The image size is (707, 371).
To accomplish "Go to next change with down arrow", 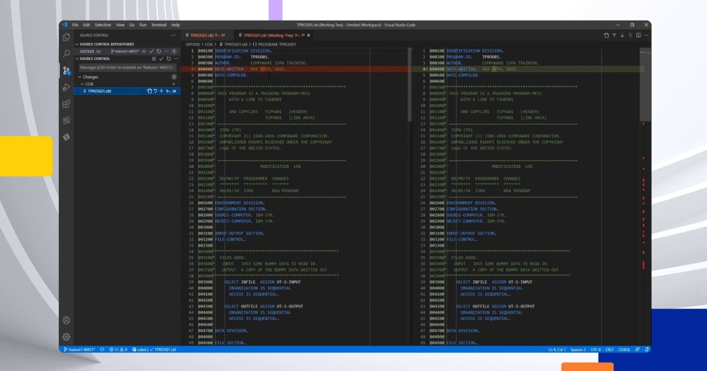I will (x=622, y=35).
